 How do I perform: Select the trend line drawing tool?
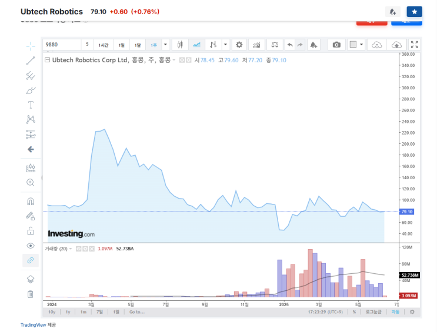[x=31, y=61]
